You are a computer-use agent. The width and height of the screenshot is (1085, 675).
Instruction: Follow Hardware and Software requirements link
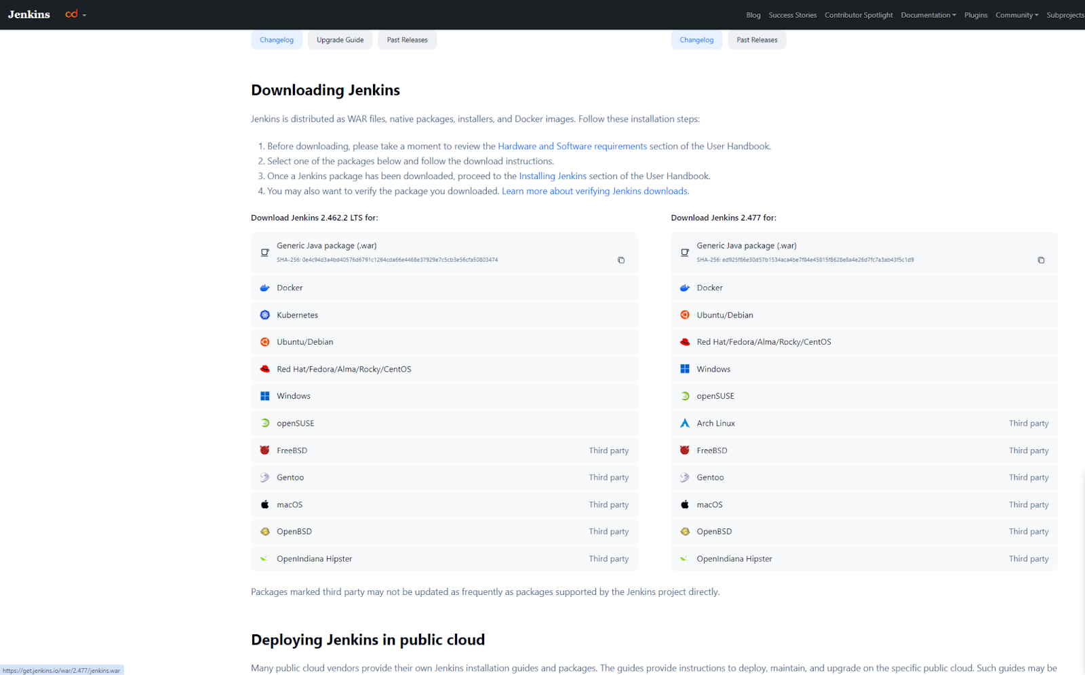tap(572, 146)
